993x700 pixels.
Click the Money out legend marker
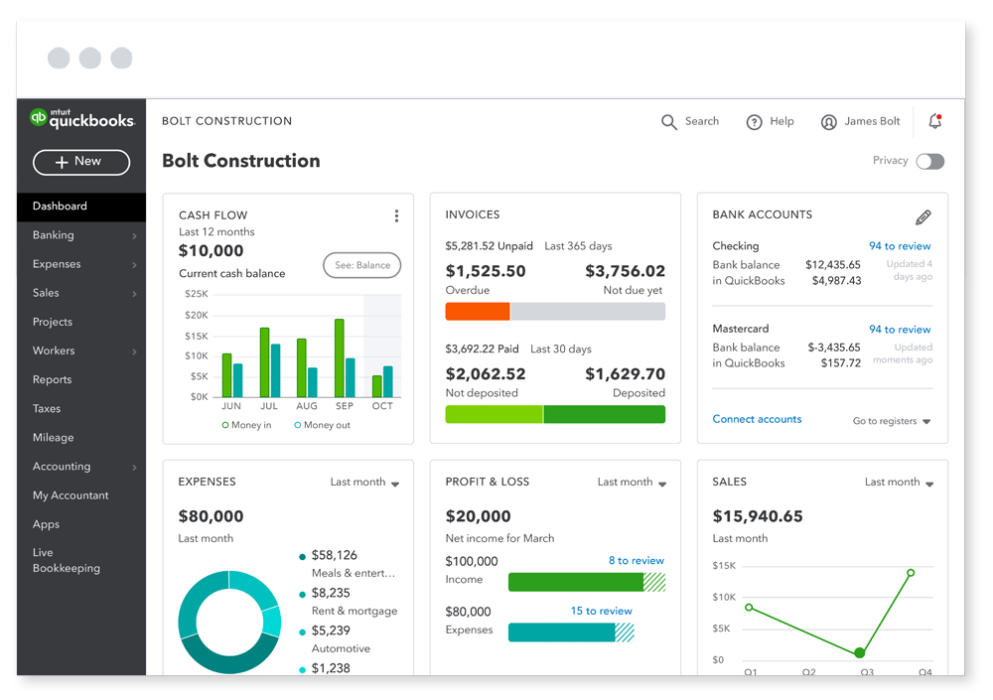[297, 425]
